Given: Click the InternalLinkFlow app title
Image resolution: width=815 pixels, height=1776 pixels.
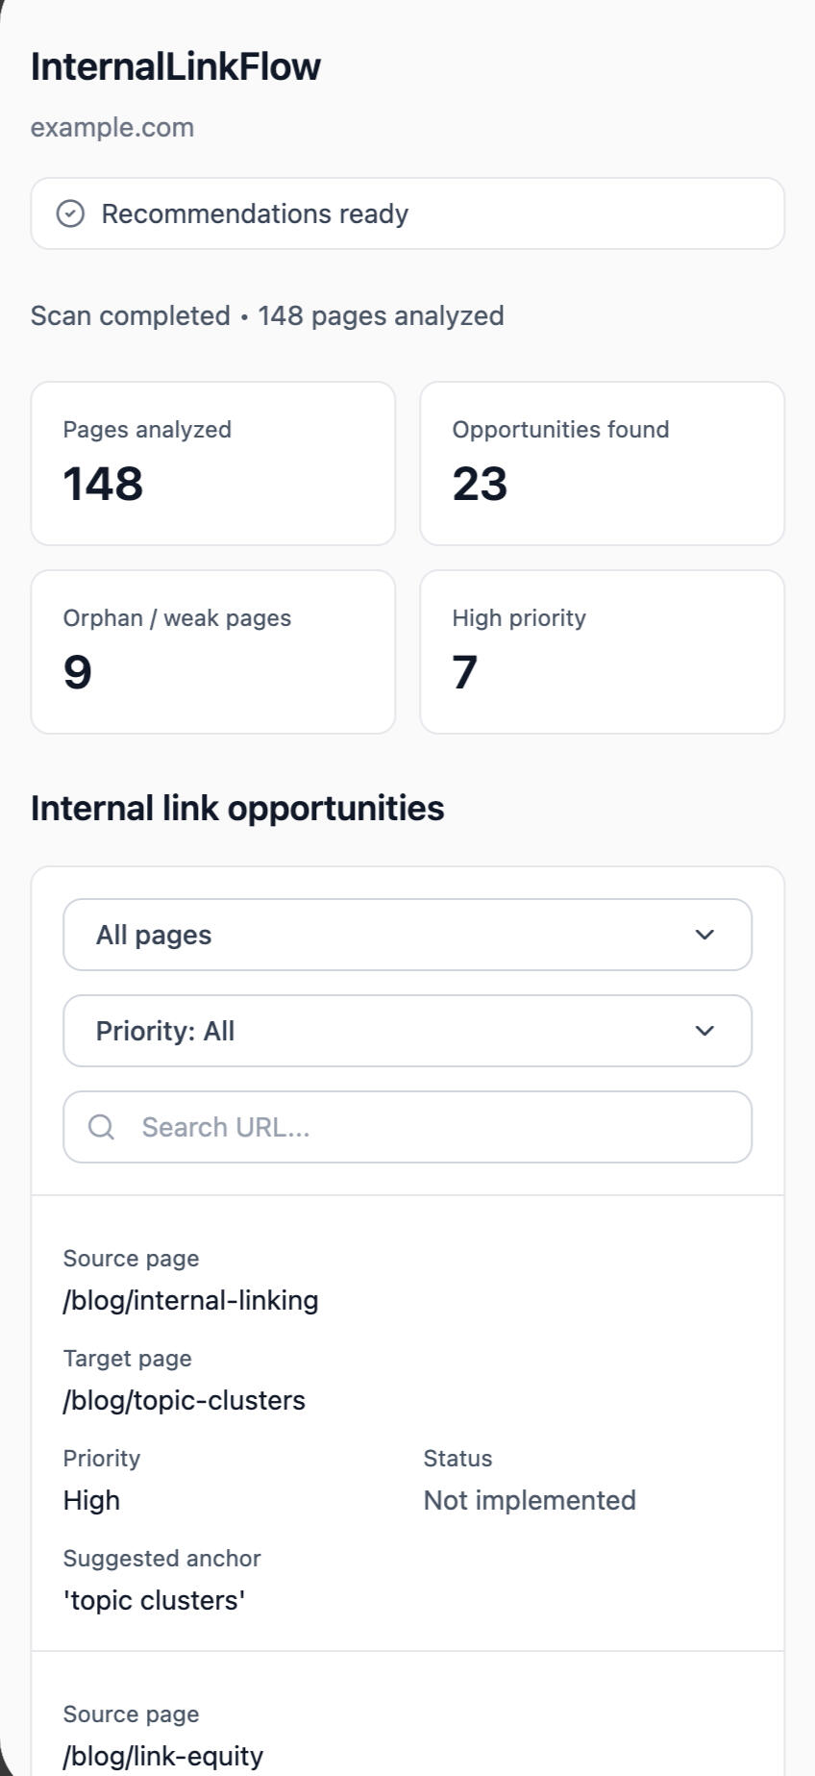Looking at the screenshot, I should tap(176, 66).
